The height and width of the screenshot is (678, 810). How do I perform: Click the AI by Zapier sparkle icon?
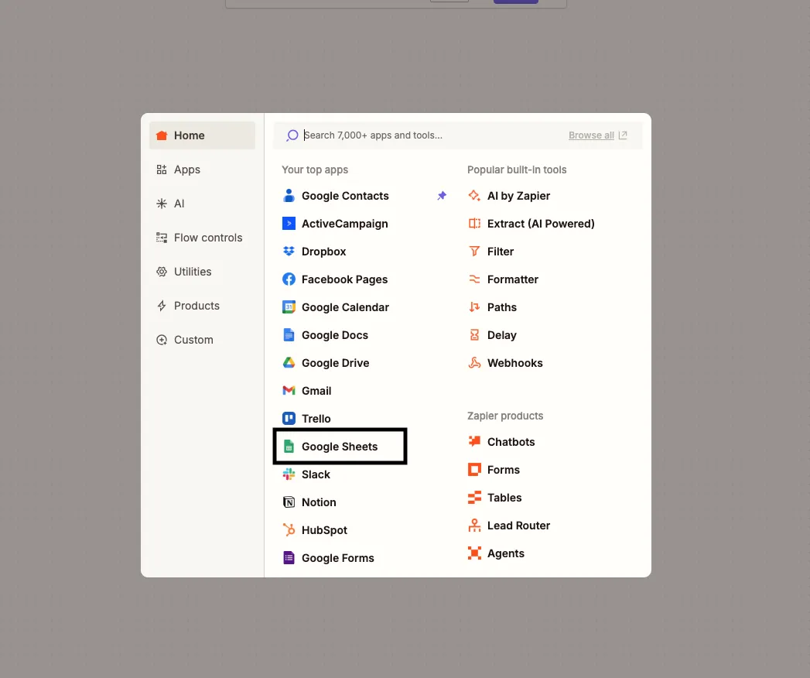click(x=474, y=196)
